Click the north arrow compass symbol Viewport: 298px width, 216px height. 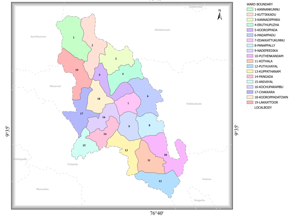coord(220,15)
